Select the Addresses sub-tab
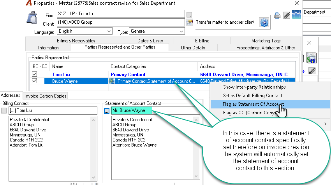331x185 pixels. tap(11, 95)
